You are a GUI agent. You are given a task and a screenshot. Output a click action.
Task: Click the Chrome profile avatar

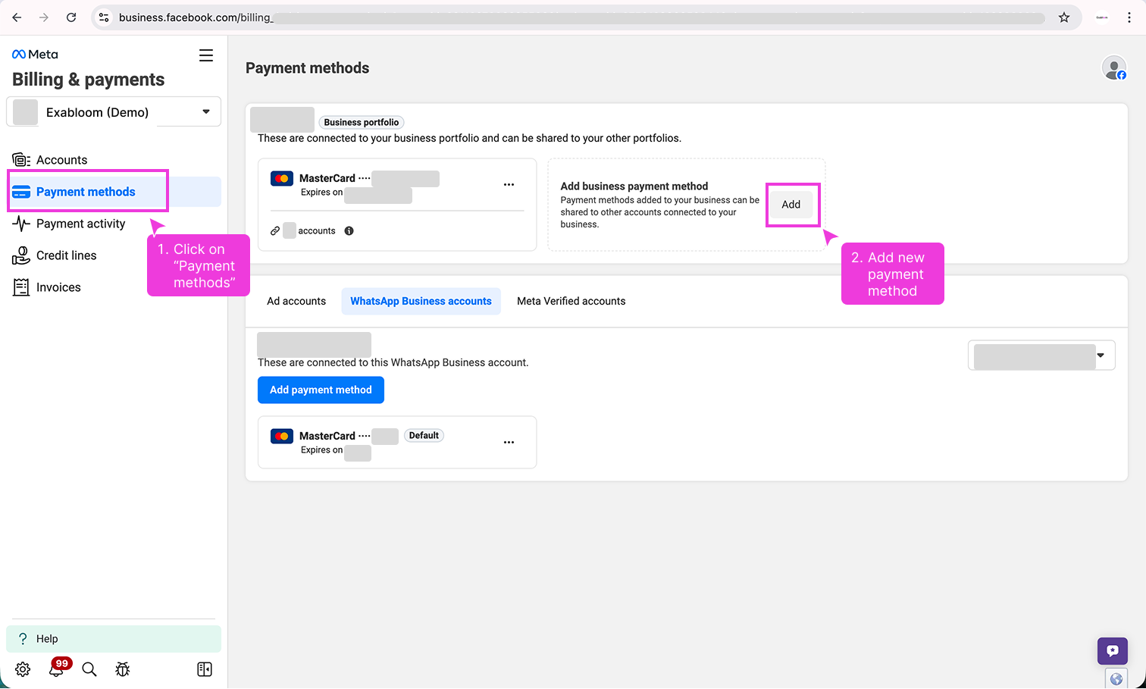tap(1102, 17)
